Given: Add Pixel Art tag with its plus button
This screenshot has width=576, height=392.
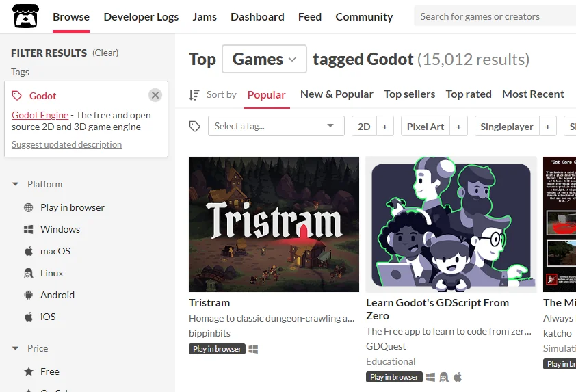Looking at the screenshot, I should 458,127.
